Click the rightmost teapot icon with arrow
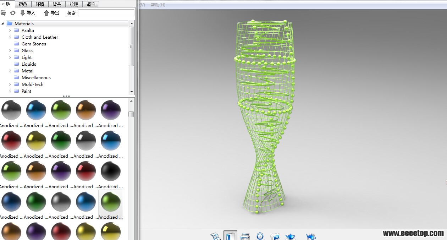 [x=311, y=236]
